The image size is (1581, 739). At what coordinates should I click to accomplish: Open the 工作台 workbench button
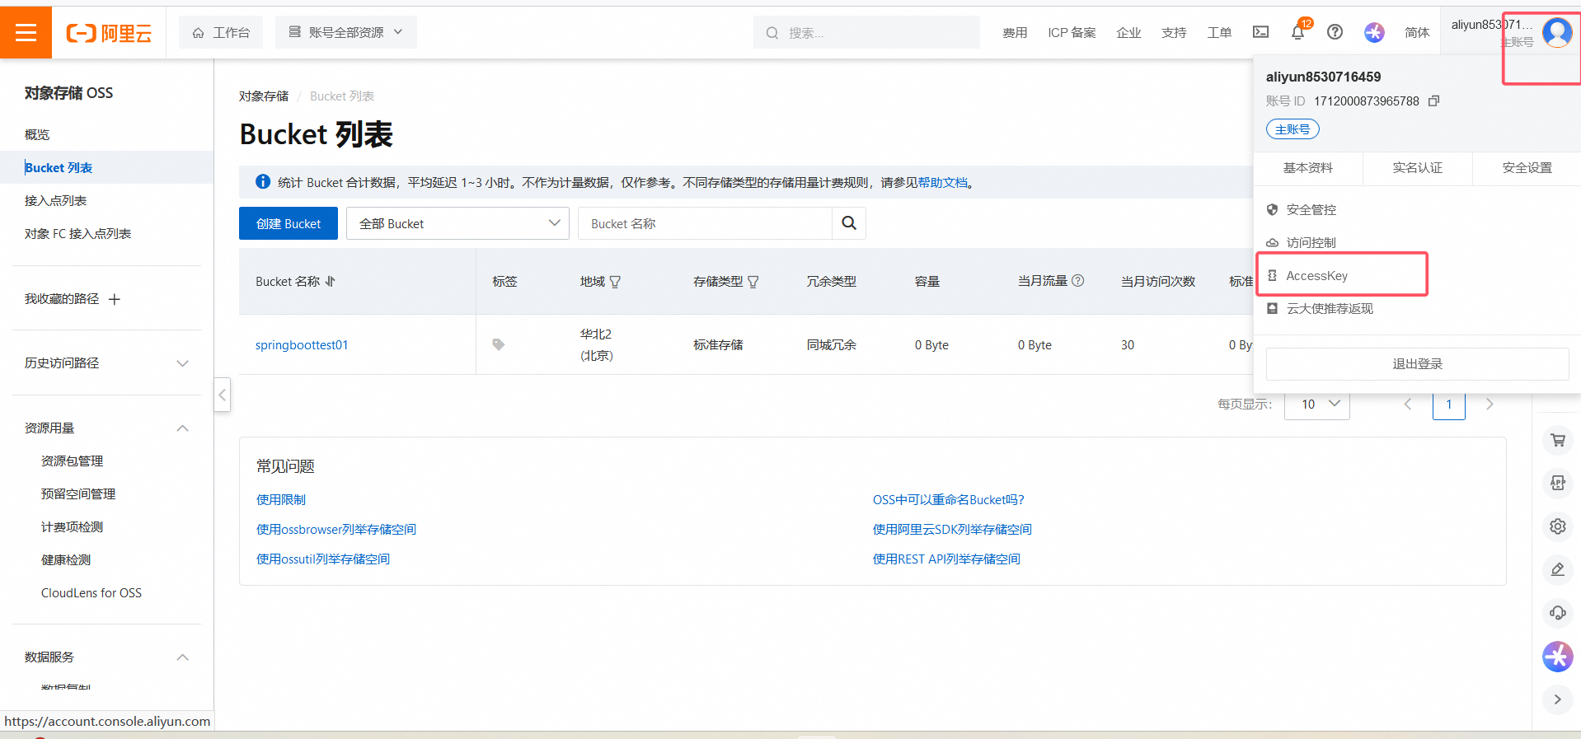click(221, 32)
